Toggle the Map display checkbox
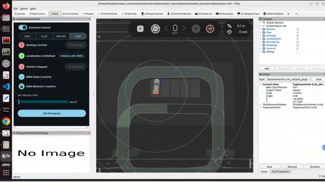 [298, 32]
